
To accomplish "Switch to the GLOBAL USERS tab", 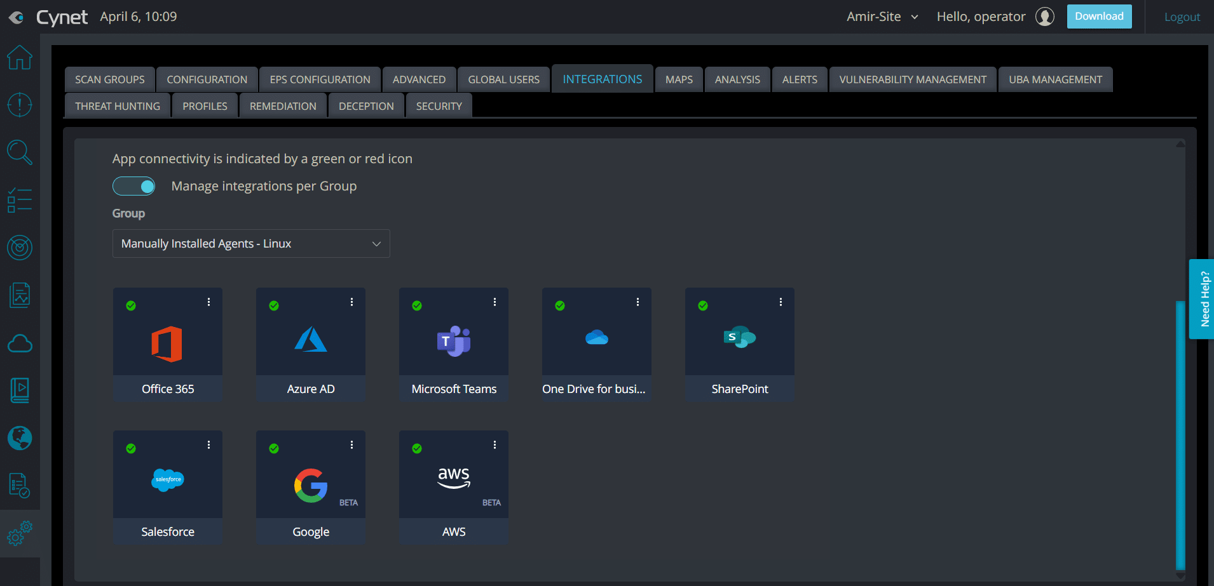I will coord(504,79).
